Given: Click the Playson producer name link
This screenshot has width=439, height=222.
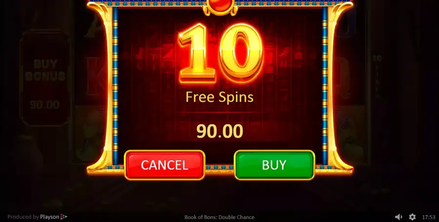Looking at the screenshot, I should click(50, 217).
